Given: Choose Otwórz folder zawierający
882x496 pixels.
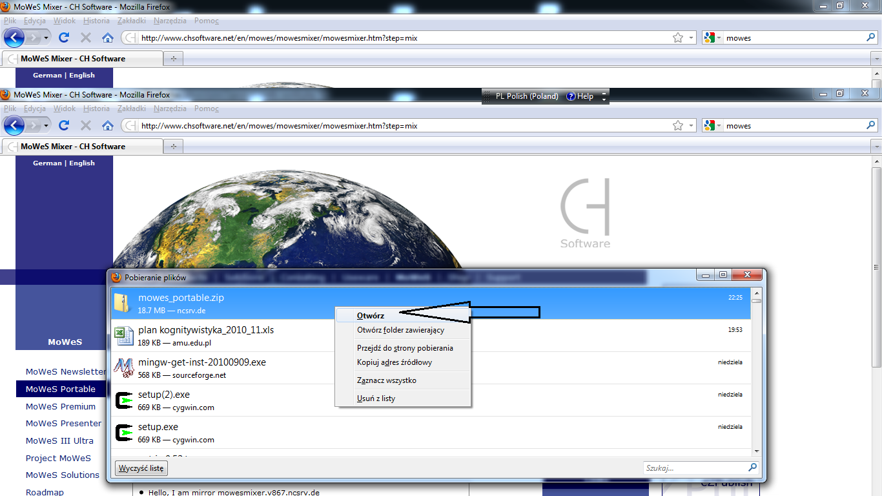Looking at the screenshot, I should point(403,330).
